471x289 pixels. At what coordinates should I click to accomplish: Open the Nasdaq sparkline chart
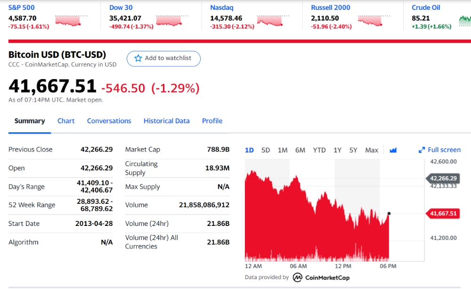point(273,21)
